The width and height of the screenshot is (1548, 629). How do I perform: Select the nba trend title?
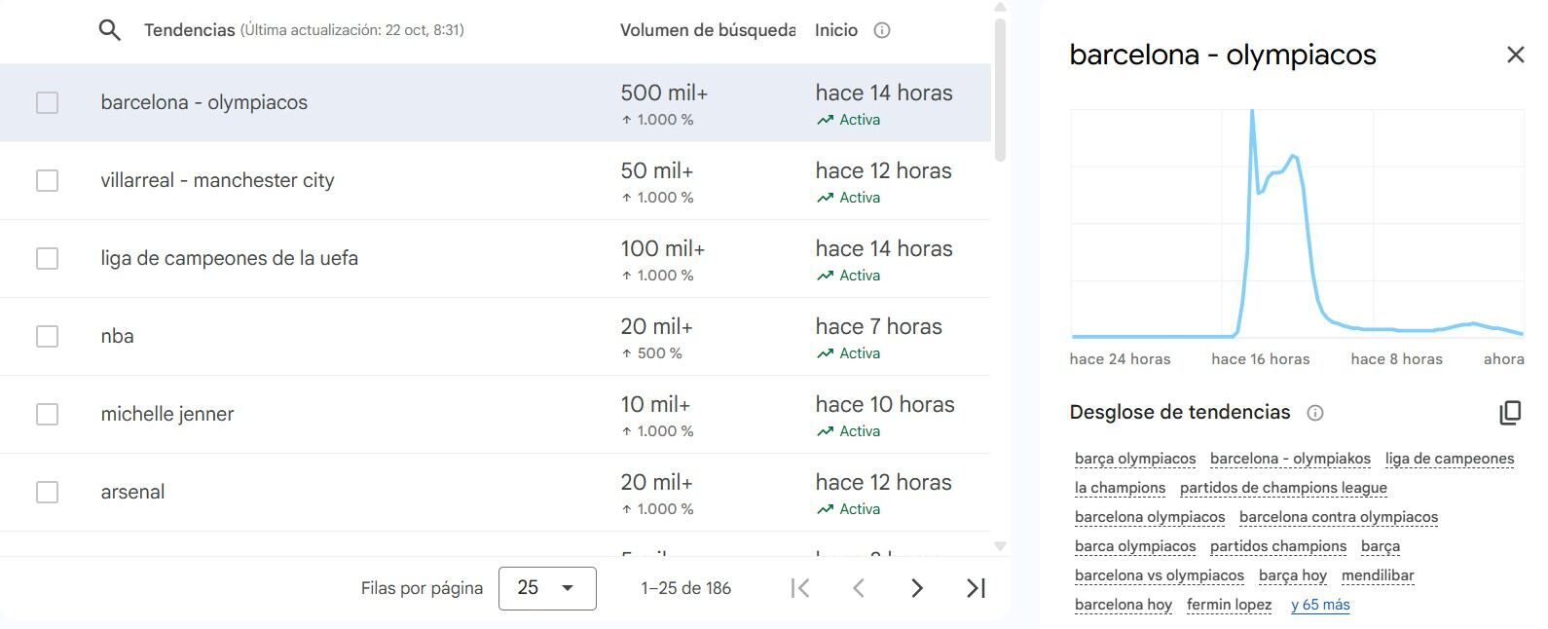(117, 336)
